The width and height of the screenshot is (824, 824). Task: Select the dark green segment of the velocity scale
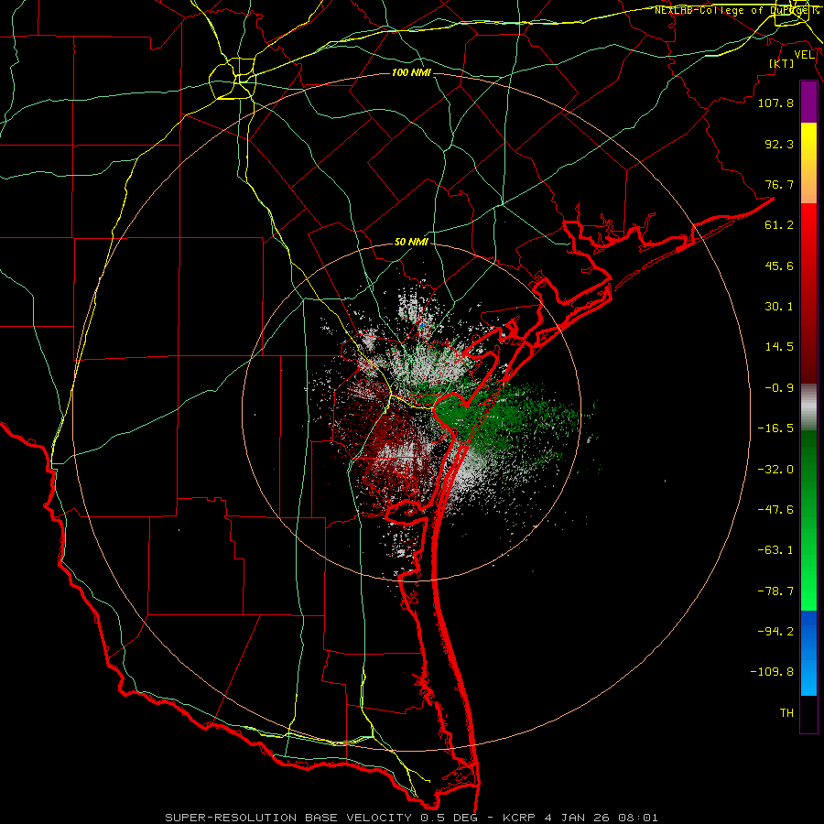tap(808, 473)
